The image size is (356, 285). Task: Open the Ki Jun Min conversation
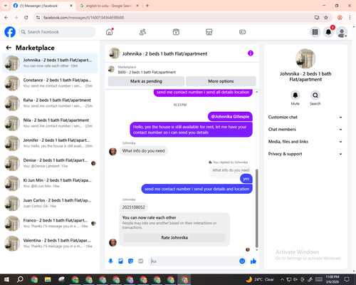(x=50, y=183)
